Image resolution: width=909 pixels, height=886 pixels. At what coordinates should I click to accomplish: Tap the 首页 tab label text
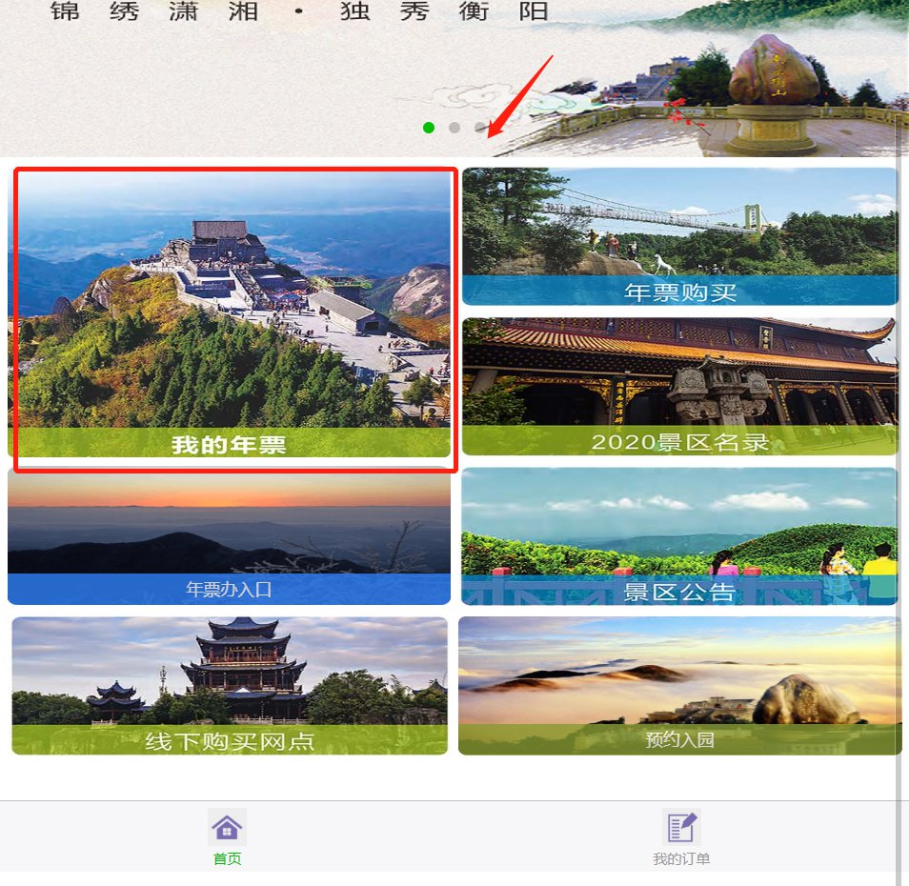pos(227,858)
